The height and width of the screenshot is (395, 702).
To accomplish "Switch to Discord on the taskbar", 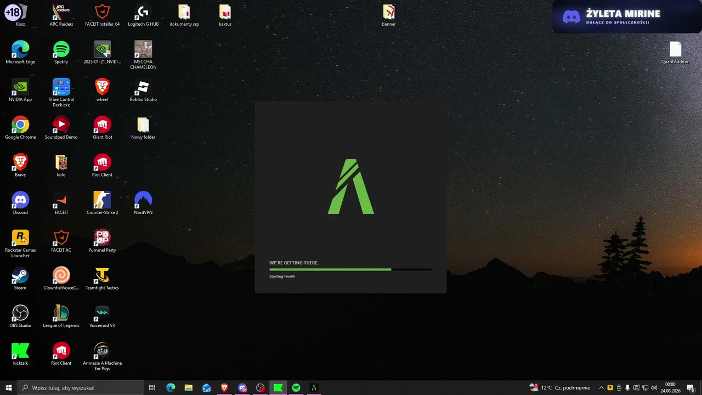I will pos(242,388).
